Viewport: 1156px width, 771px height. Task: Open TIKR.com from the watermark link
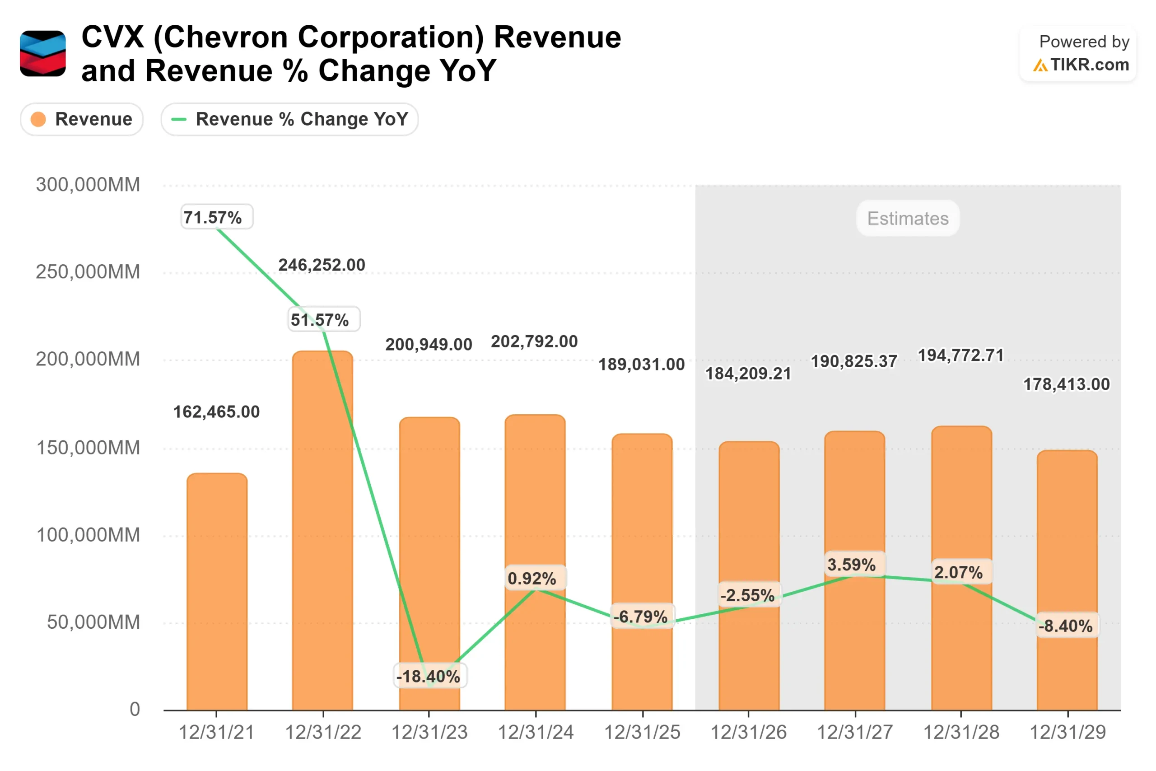click(1094, 65)
